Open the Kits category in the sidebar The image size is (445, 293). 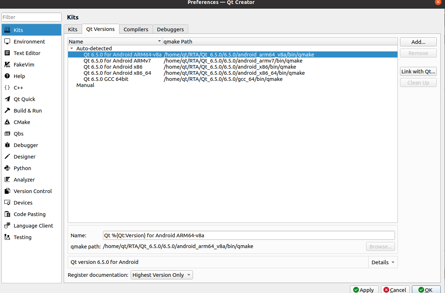coord(31,30)
